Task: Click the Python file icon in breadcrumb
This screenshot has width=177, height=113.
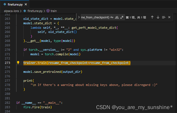Action: pyautogui.click(x=25, y=11)
